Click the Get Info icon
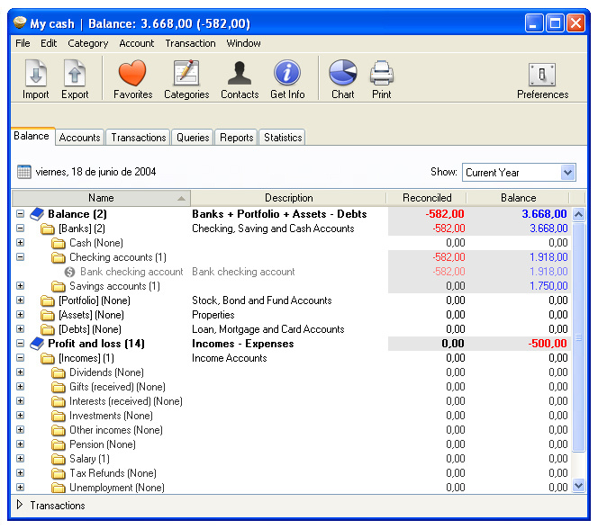 click(x=287, y=78)
